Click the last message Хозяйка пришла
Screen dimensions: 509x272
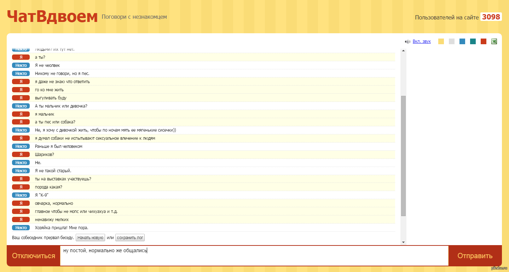[x=62, y=228]
